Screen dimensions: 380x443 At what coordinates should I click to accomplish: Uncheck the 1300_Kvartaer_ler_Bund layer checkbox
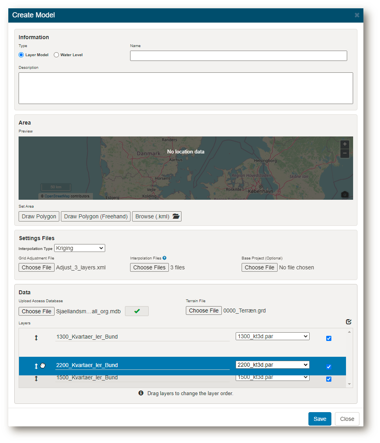[329, 338]
